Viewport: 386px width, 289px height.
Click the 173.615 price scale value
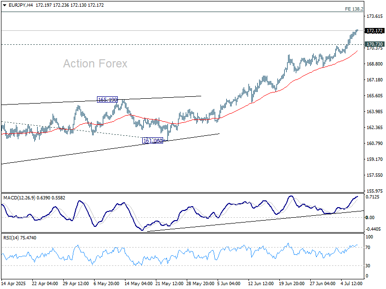374,16
